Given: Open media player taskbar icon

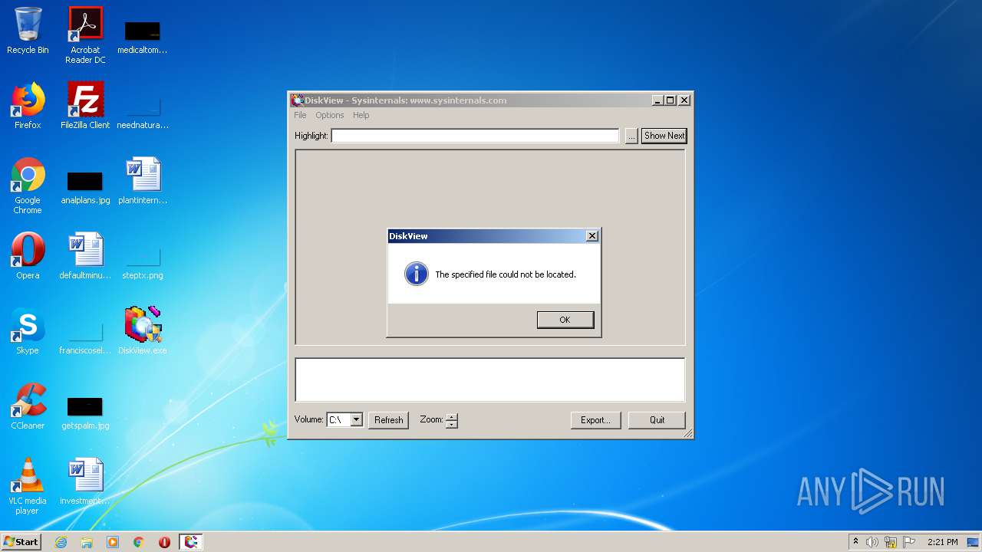Looking at the screenshot, I should (113, 542).
